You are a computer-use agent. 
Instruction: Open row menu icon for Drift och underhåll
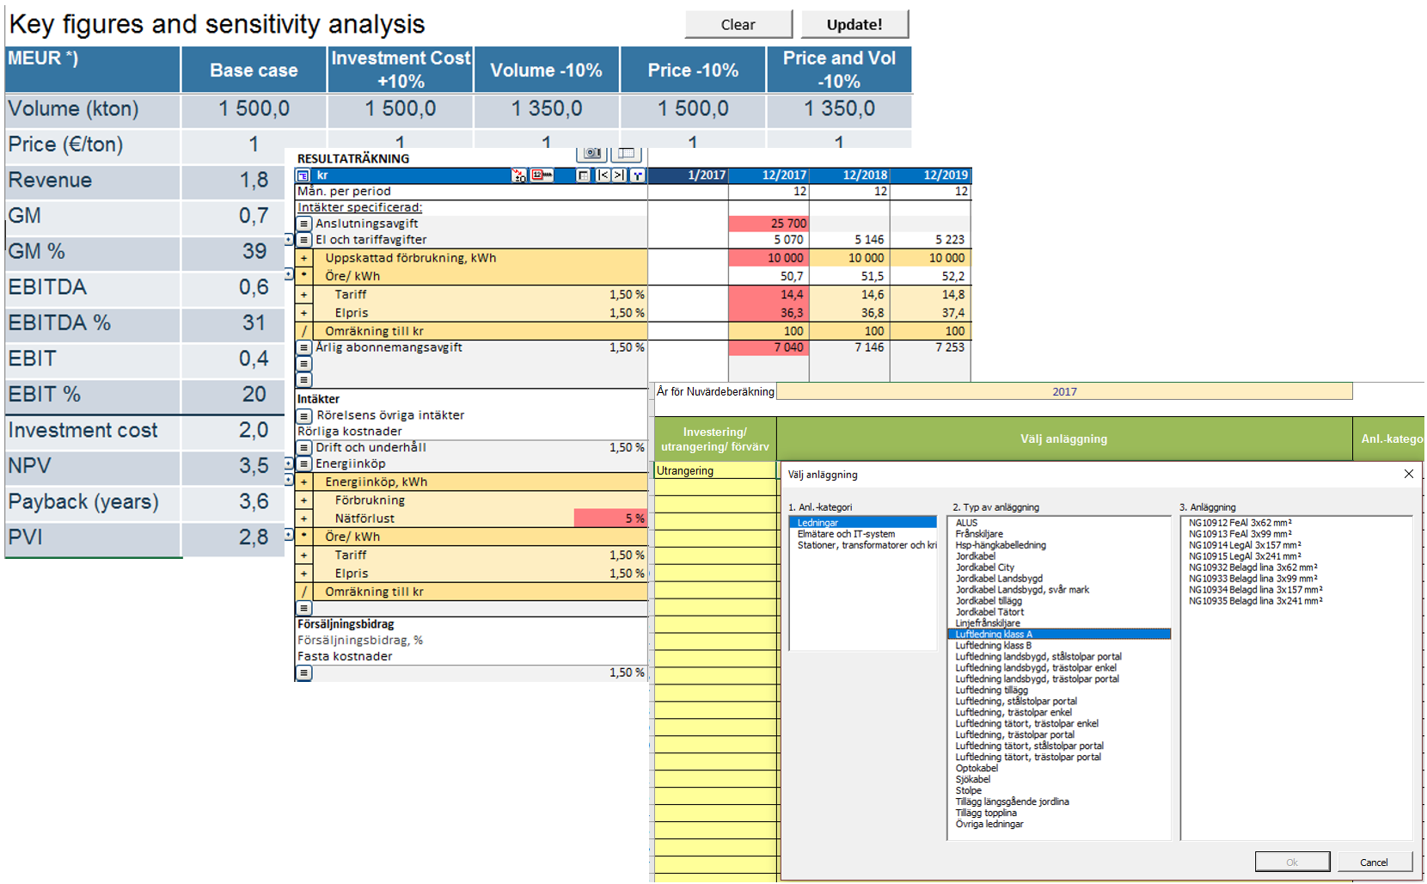point(304,448)
